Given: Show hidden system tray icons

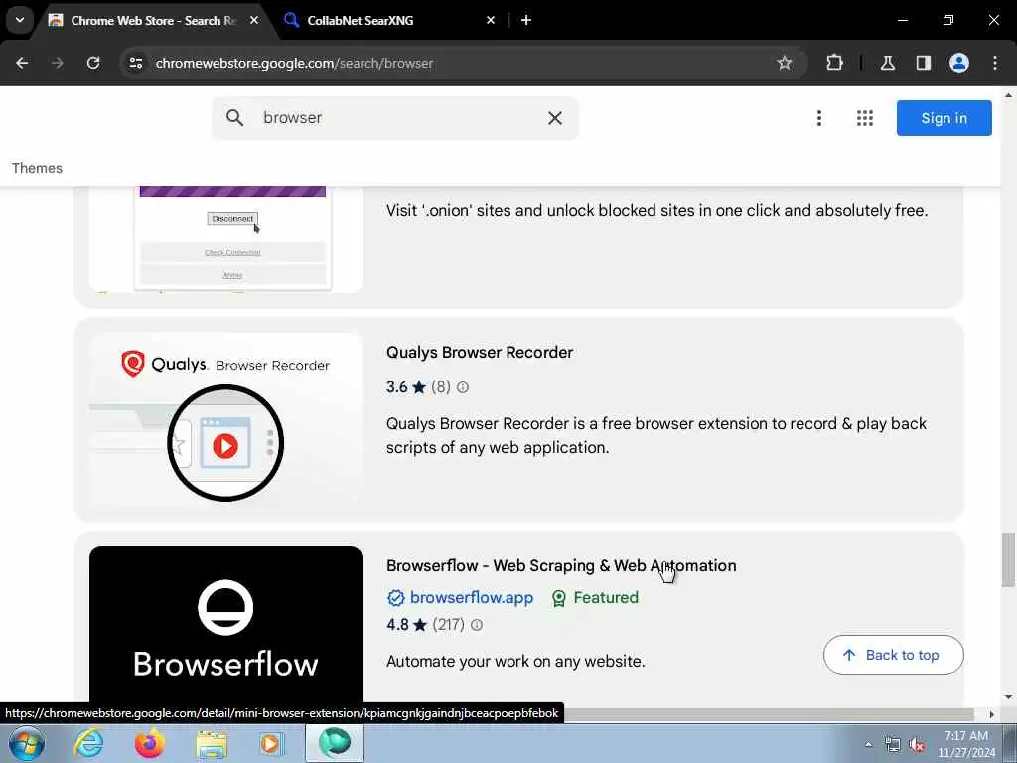Looking at the screenshot, I should point(868,745).
